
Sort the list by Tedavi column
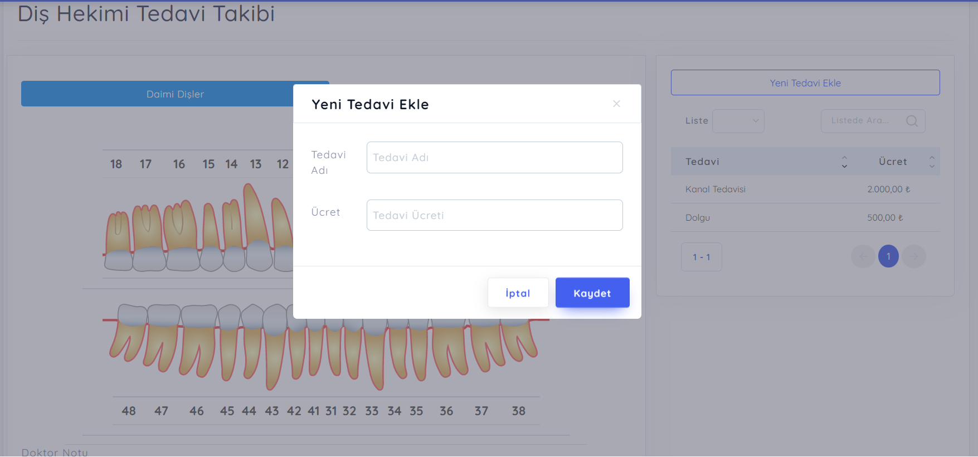(x=844, y=162)
